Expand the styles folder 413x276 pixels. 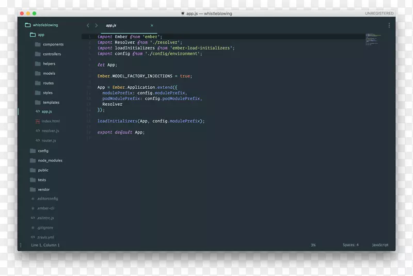coord(44,93)
